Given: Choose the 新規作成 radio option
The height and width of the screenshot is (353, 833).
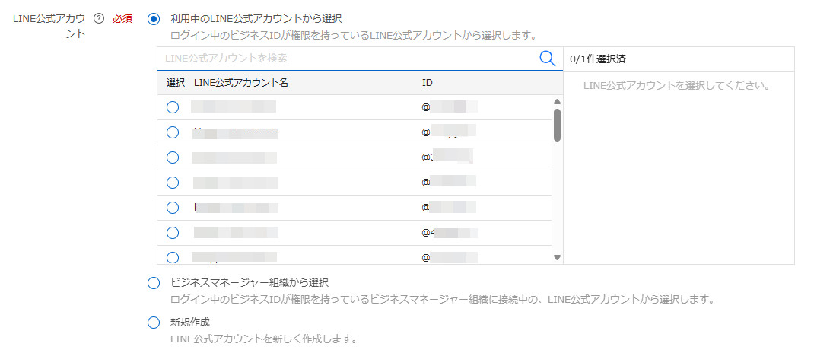Looking at the screenshot, I should pyautogui.click(x=154, y=323).
